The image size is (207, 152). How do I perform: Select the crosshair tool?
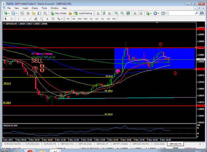click(12, 19)
